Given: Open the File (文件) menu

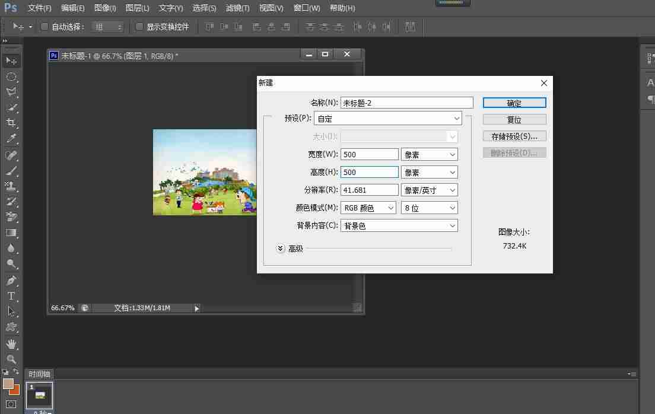Looking at the screenshot, I should pos(40,8).
